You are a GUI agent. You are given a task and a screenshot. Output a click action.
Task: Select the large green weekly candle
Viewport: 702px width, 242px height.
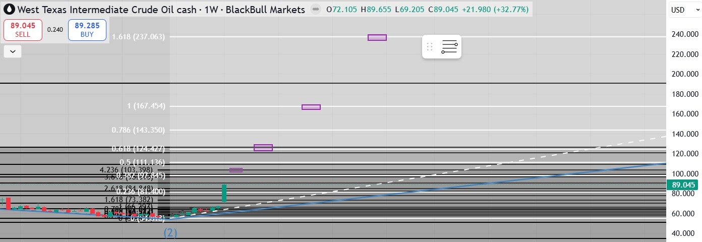point(224,193)
